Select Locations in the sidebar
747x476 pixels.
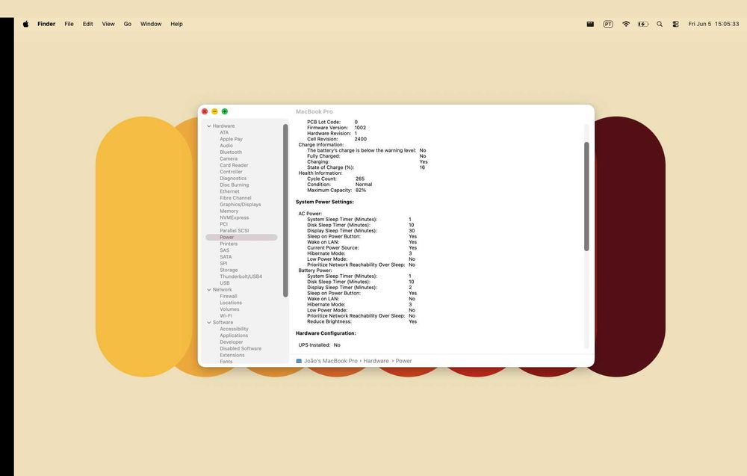point(231,303)
